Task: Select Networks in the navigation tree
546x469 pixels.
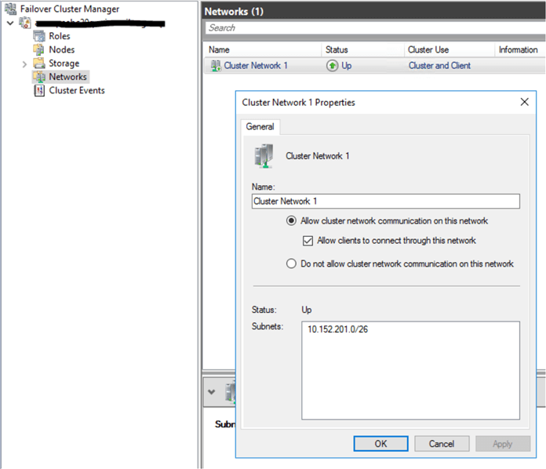Action: (x=67, y=77)
